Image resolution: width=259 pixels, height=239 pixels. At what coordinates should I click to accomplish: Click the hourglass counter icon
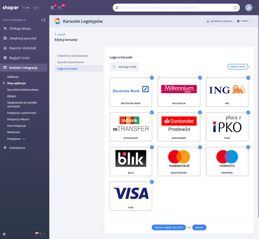(36, 8)
